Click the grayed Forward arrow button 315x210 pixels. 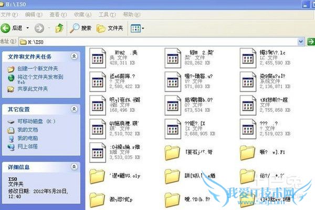point(39,28)
